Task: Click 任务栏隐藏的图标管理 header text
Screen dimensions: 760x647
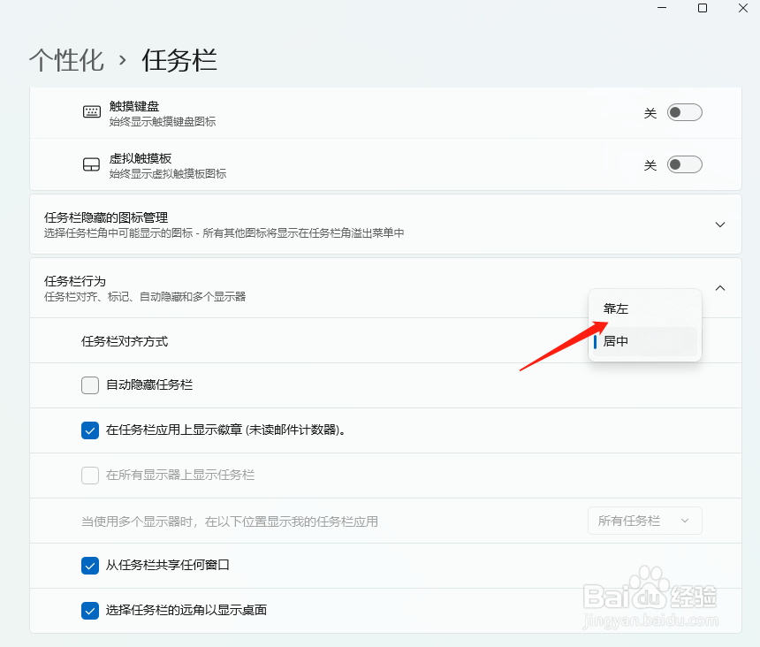Action: 106,217
